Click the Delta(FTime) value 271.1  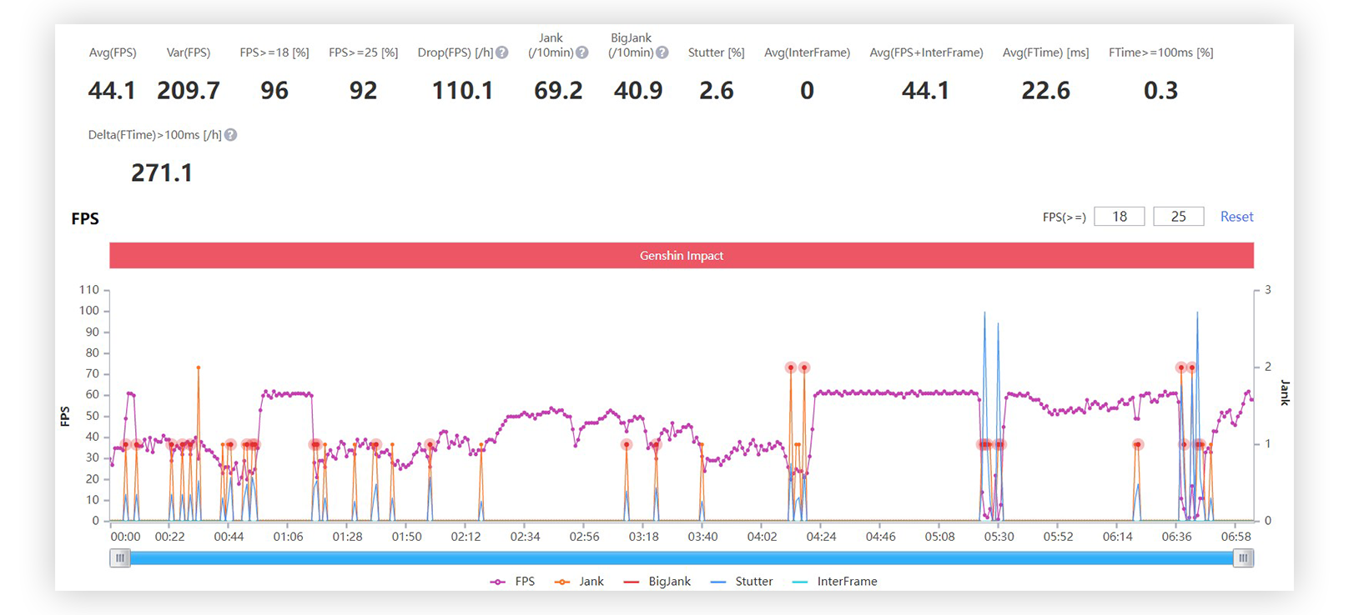pos(162,173)
